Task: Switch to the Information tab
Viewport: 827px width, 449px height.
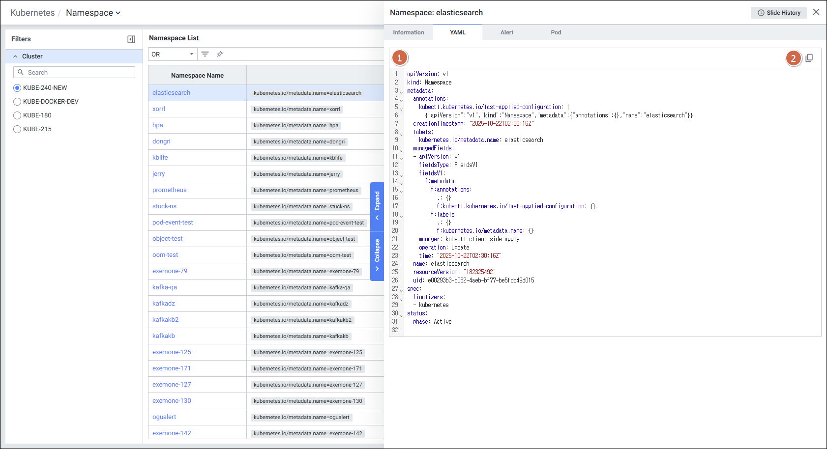Action: click(408, 32)
